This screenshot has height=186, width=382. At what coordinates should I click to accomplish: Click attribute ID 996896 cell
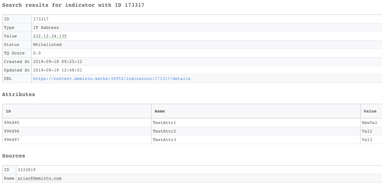coord(77,131)
